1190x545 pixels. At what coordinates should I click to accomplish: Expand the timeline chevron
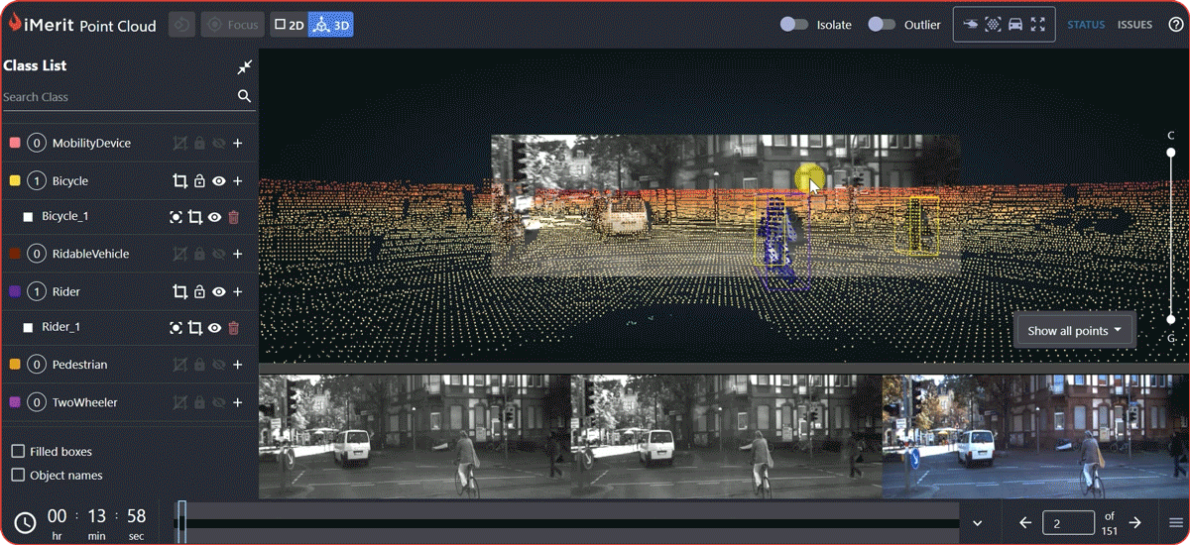(x=977, y=523)
